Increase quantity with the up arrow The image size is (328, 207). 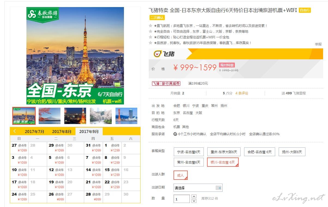[194, 196]
